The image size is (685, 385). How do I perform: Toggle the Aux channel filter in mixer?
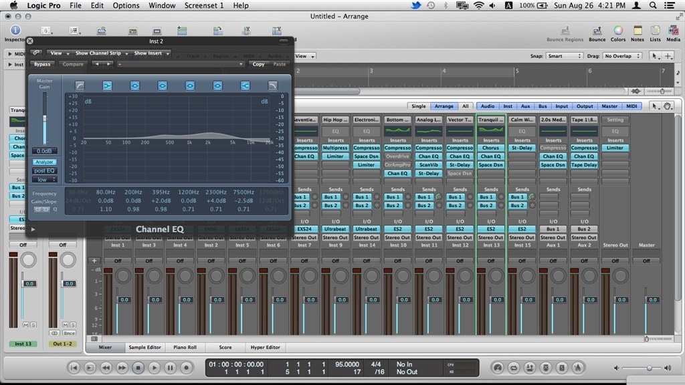coord(526,106)
